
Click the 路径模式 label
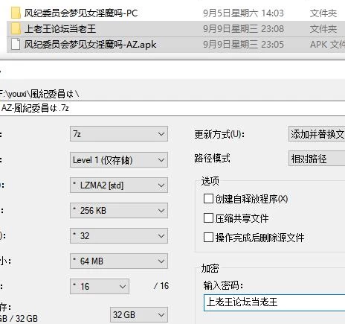point(212,158)
